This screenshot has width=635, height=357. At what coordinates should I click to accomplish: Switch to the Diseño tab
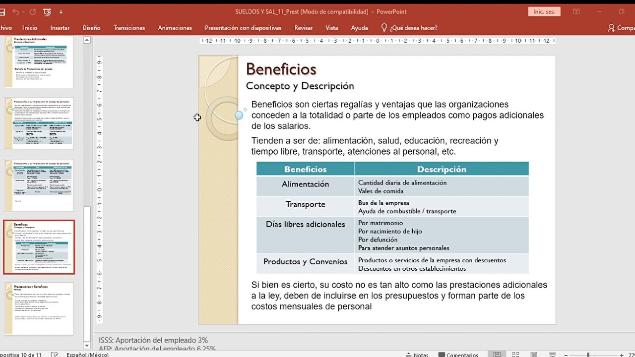click(x=91, y=28)
